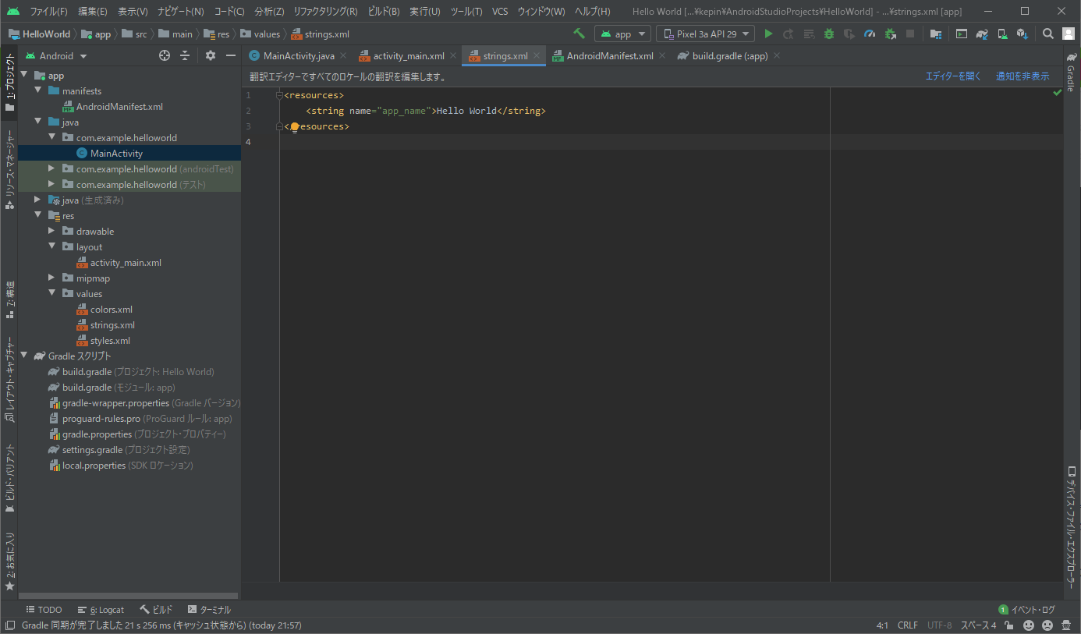Viewport: 1081px width, 634px height.
Task: Open the 6: Logcat tool window
Action: tap(101, 610)
